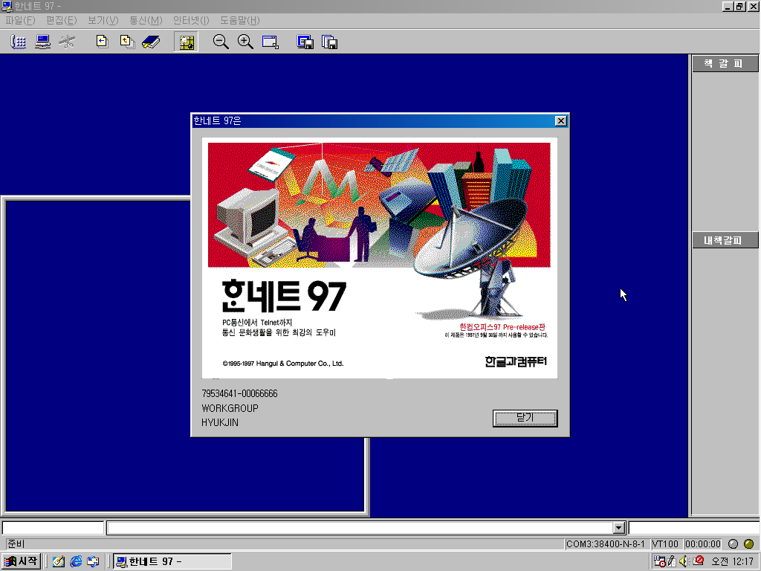
Task: Click the serial number 79534641-00066666
Action: (x=240, y=393)
